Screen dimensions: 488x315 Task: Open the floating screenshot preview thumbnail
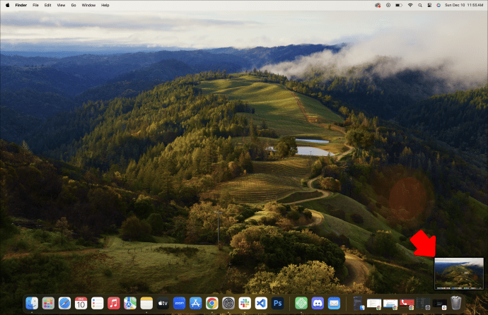(459, 273)
